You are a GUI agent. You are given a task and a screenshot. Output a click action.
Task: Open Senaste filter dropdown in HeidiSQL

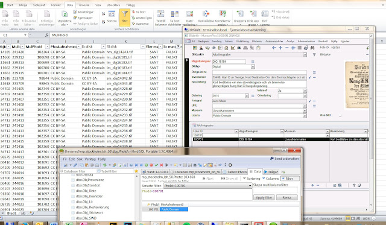pyautogui.click(x=250, y=186)
